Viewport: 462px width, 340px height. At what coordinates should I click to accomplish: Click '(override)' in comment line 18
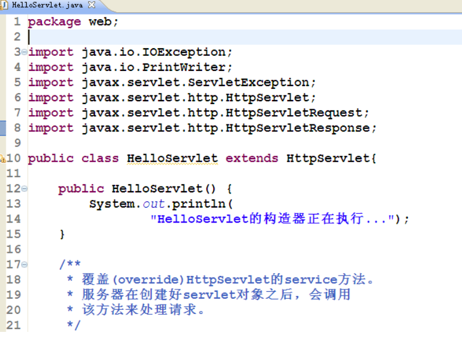click(x=149, y=280)
